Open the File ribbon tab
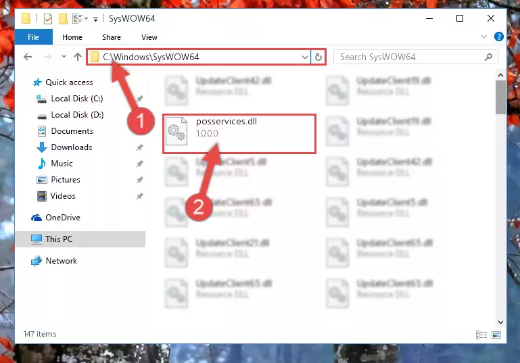 (34, 37)
